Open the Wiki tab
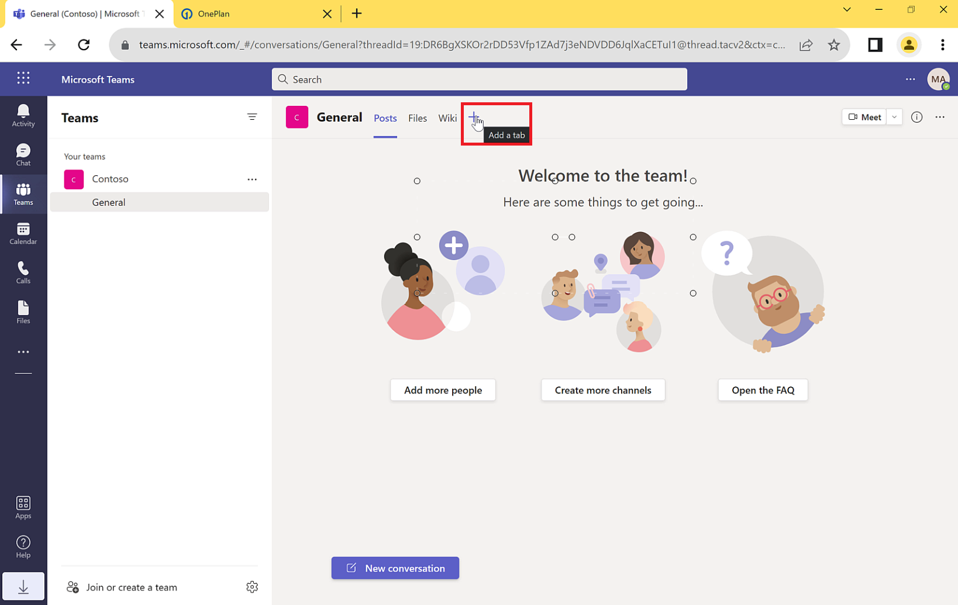The height and width of the screenshot is (605, 958). click(x=447, y=118)
